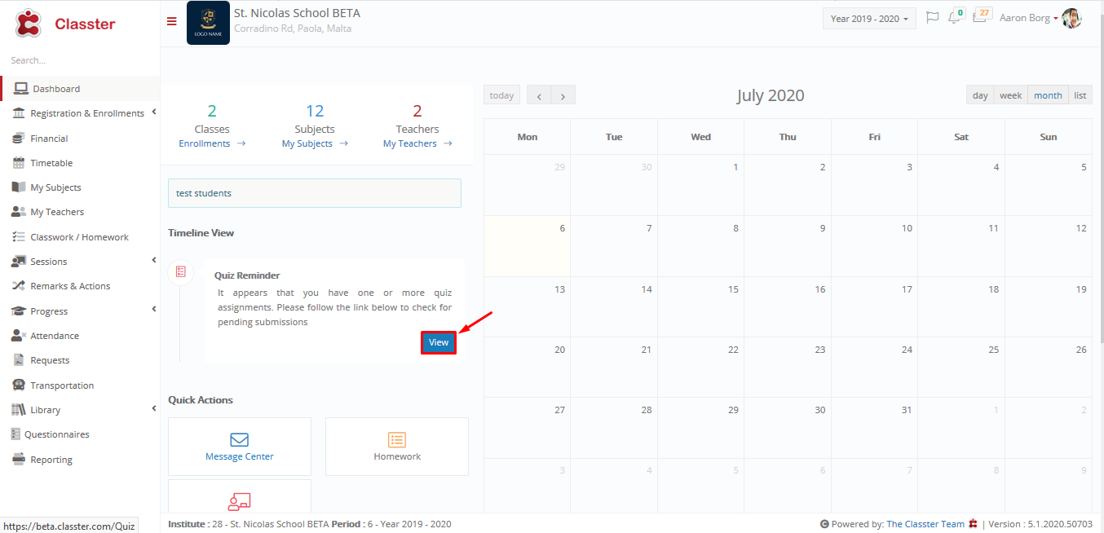This screenshot has height=533, width=1104.
Task: Select Registration & Enrollments icon
Action: click(19, 113)
